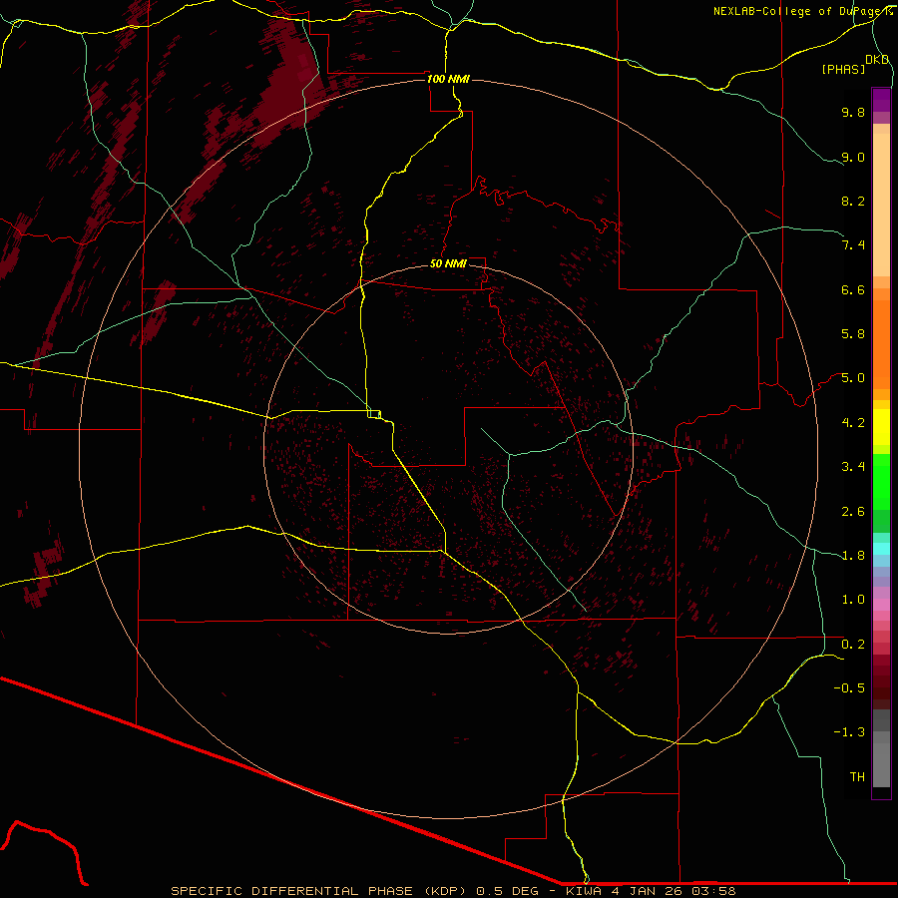Click the TH threshold label on the scale
Screen dimensions: 898x898
(857, 777)
